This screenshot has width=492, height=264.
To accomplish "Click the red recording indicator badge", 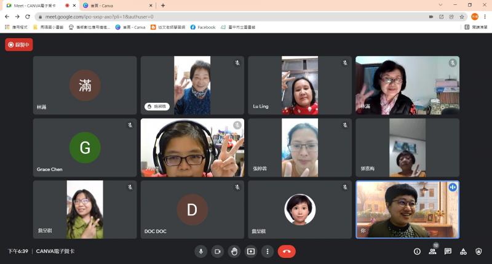I will pos(19,45).
